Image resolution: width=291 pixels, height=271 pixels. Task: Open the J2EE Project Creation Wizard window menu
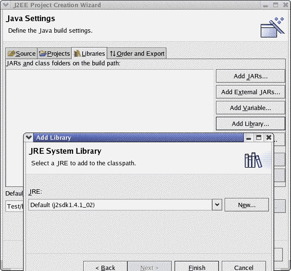pos(6,5)
